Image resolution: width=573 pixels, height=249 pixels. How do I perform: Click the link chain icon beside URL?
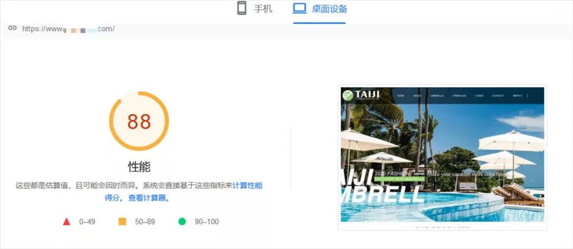[x=13, y=28]
